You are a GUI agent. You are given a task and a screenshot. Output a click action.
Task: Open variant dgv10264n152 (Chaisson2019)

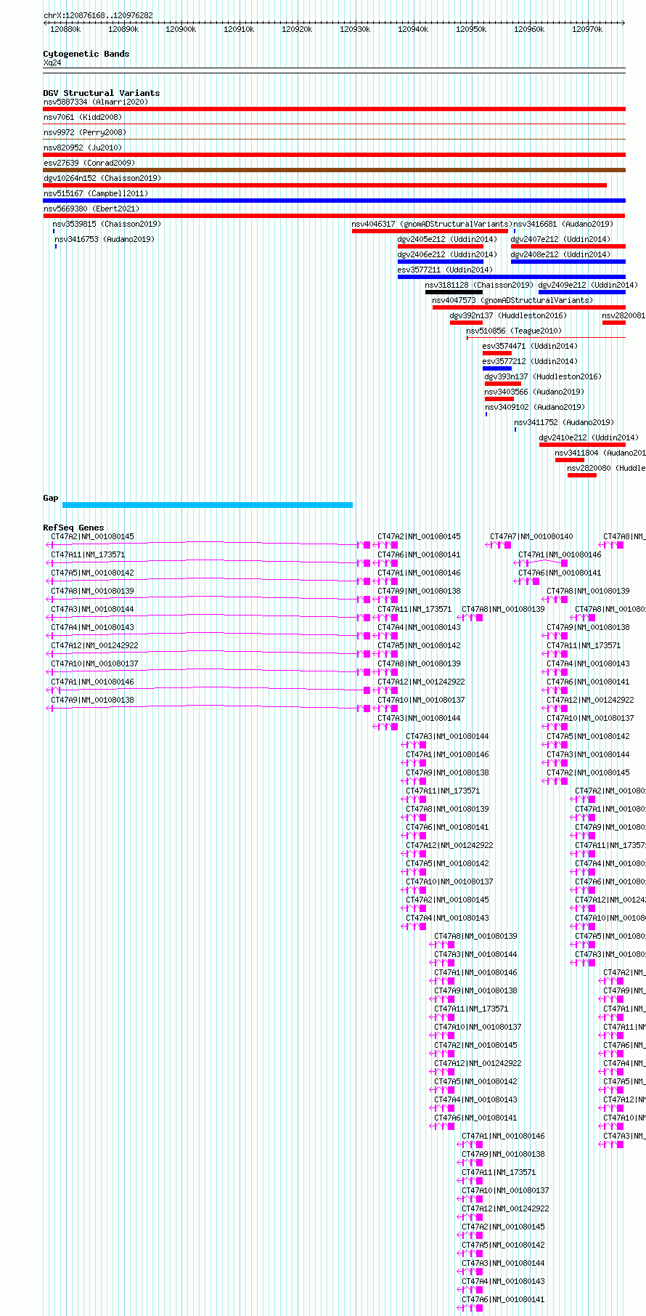[325, 185]
